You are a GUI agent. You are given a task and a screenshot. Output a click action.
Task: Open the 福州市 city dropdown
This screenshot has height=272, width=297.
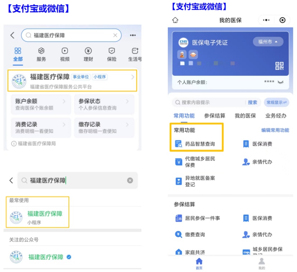click(x=268, y=42)
